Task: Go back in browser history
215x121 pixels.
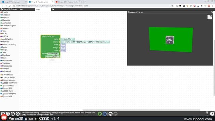Action: point(2,6)
